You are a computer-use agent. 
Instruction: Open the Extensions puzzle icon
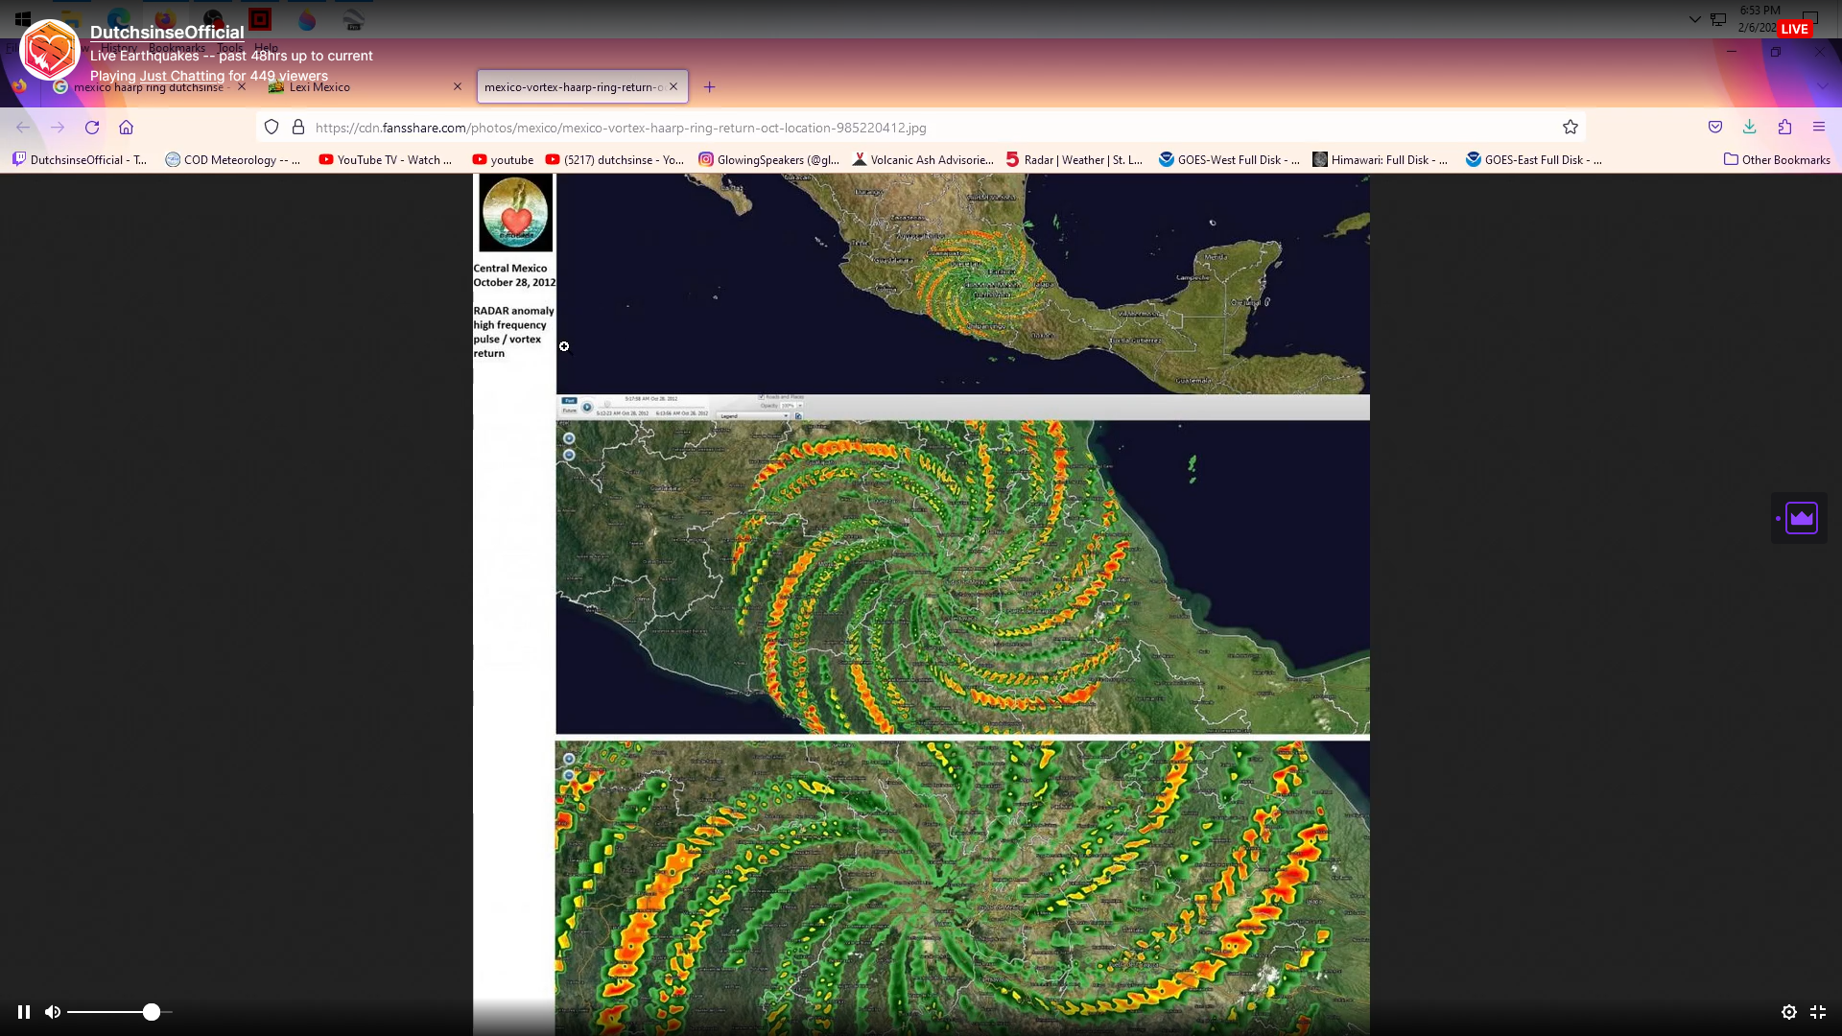(1784, 127)
